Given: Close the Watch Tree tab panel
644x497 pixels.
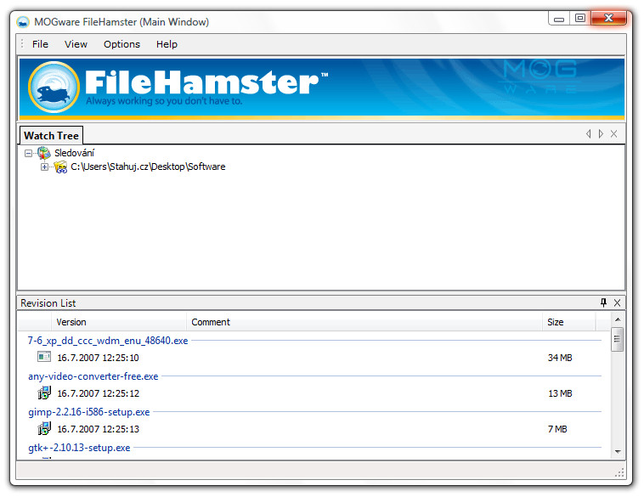Looking at the screenshot, I should (x=613, y=133).
